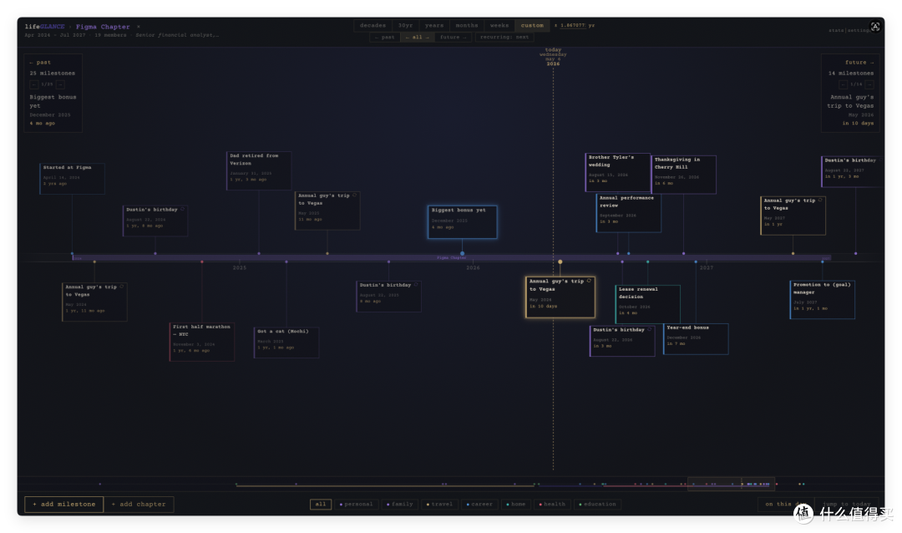Toggle the personal category filter

click(x=356, y=505)
